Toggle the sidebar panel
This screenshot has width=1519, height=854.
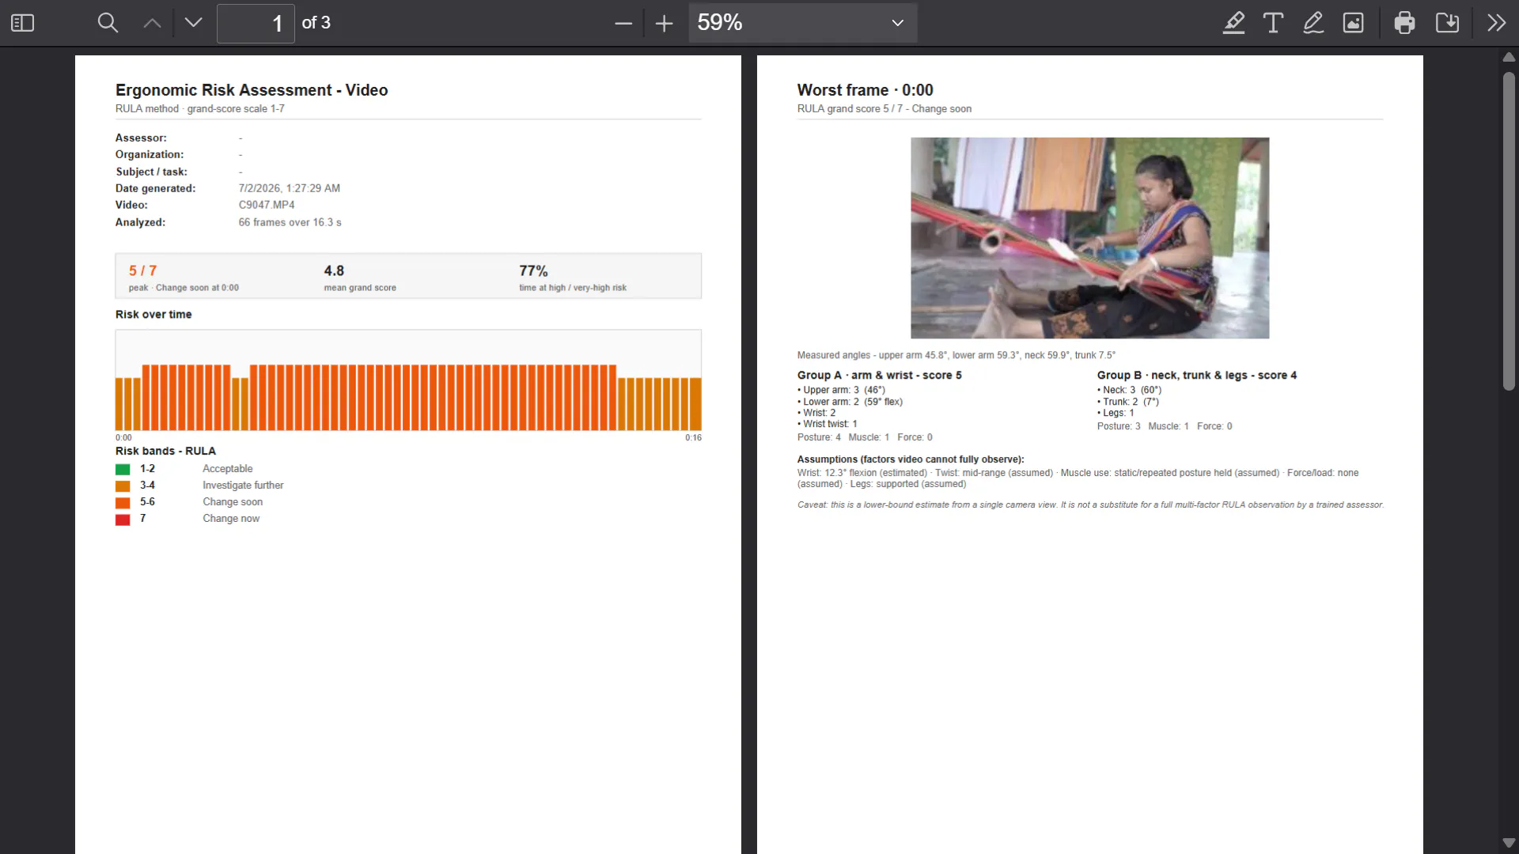pyautogui.click(x=23, y=23)
